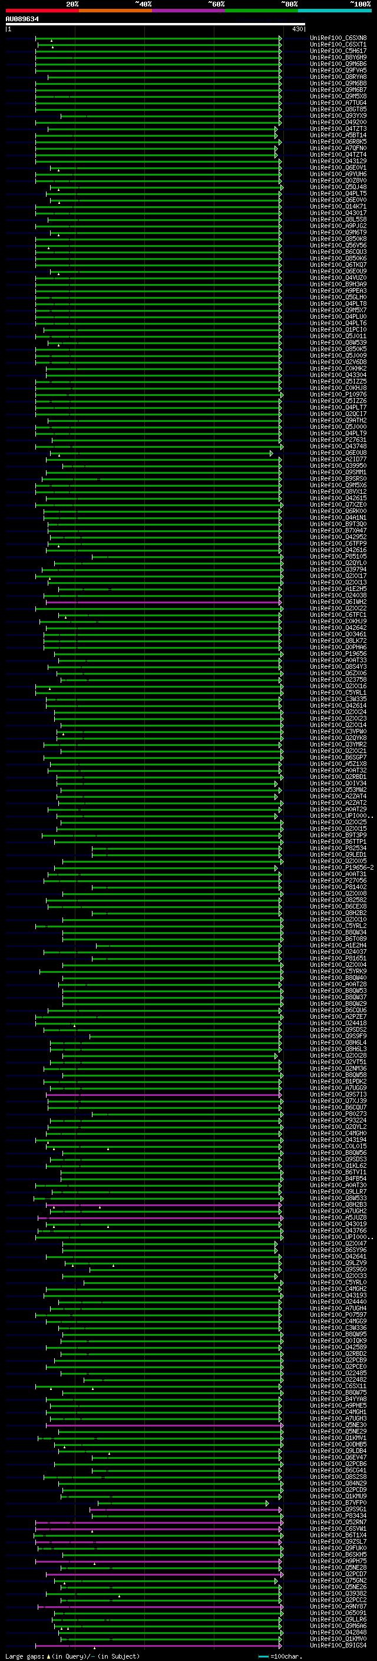
Task: Open hit UniRef100_Q39382
Action: pos(338,1593)
